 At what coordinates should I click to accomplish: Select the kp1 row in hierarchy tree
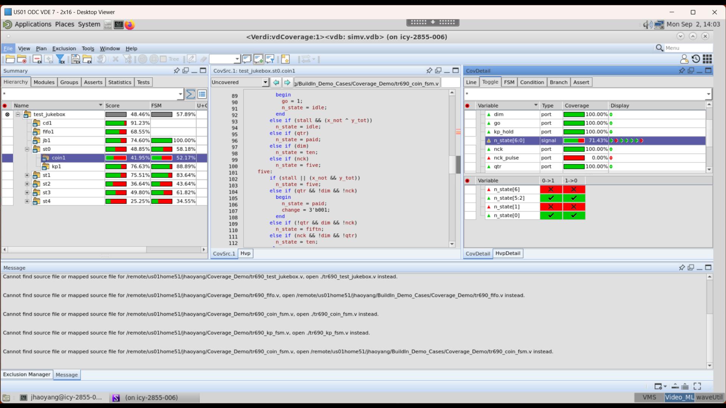(104, 166)
